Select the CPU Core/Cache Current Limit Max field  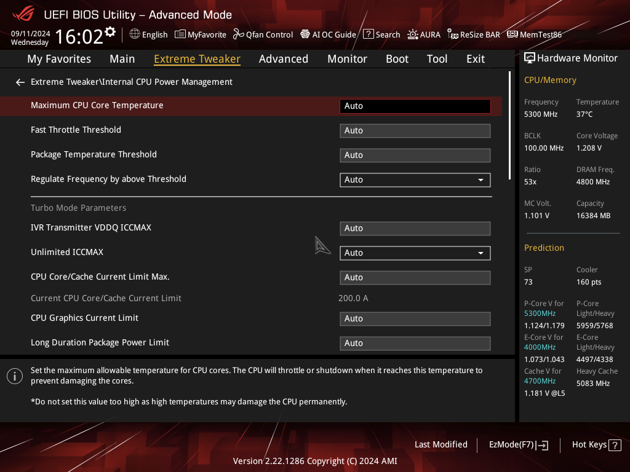tap(415, 277)
